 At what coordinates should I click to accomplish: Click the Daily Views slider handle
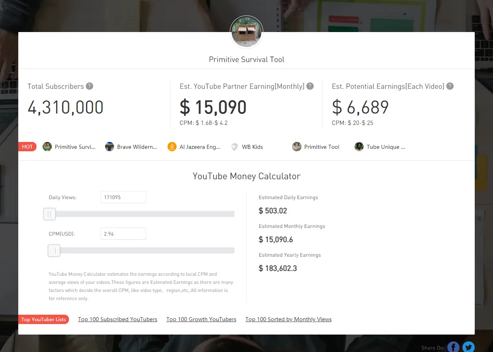[x=50, y=214]
